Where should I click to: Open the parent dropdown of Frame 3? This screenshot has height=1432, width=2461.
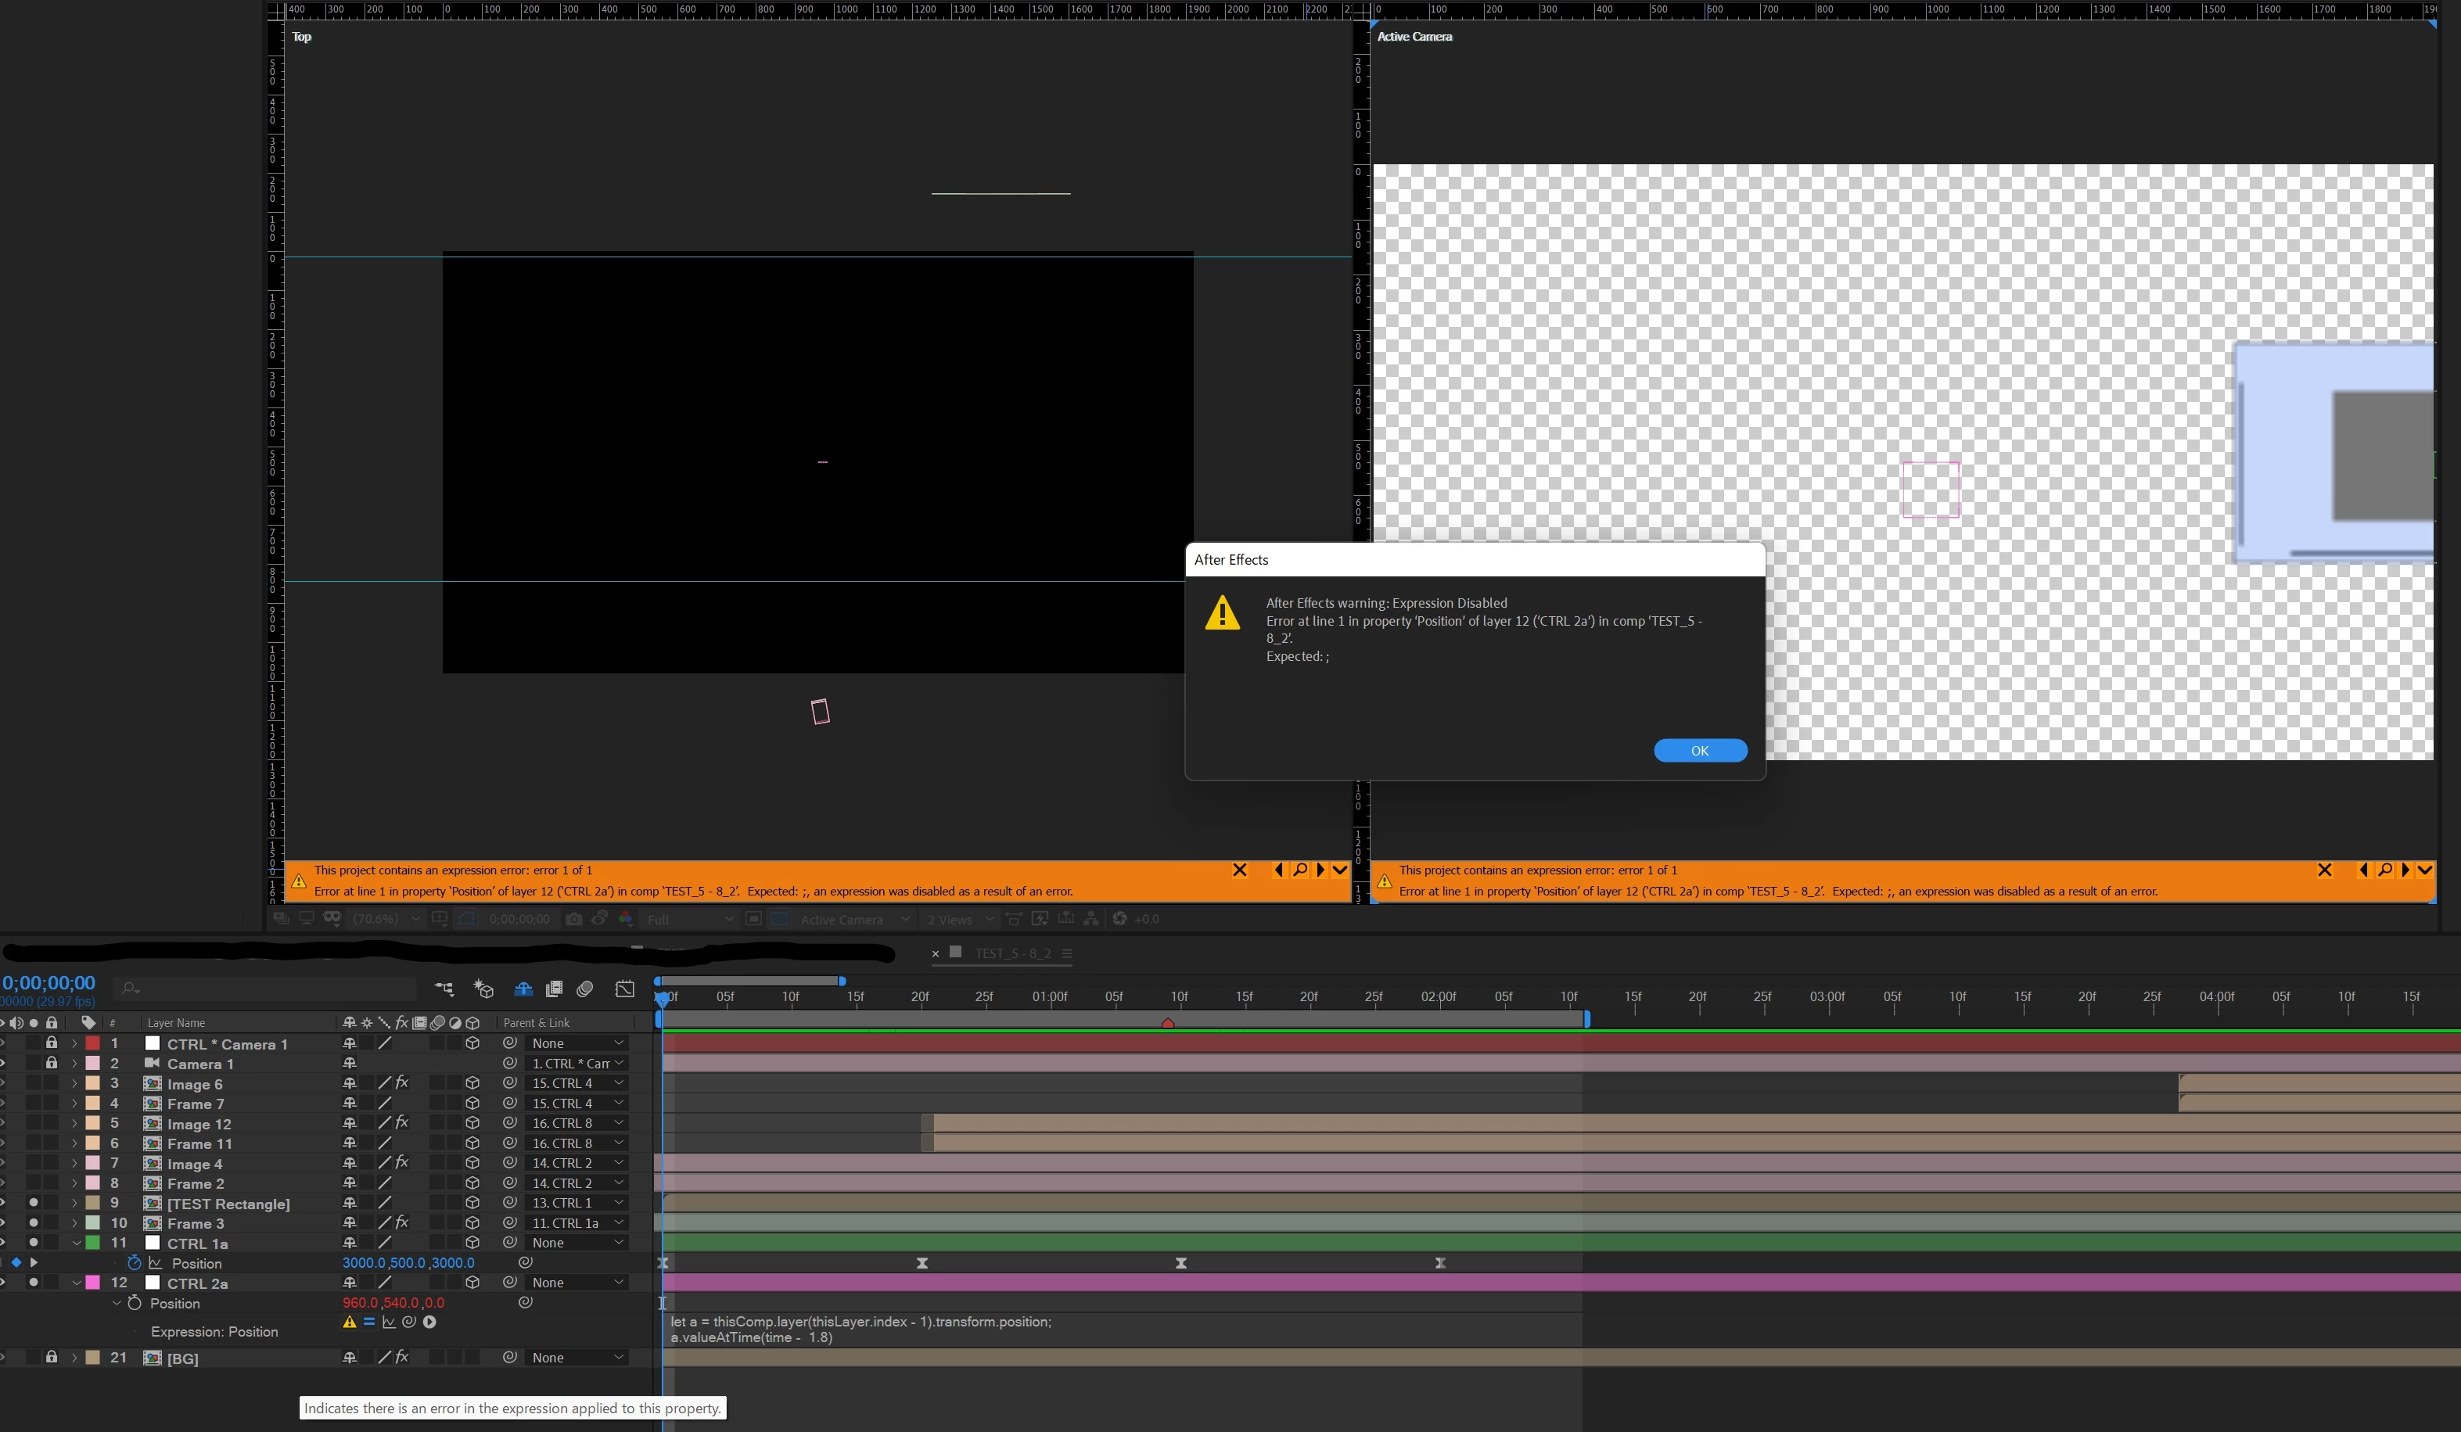(577, 1222)
